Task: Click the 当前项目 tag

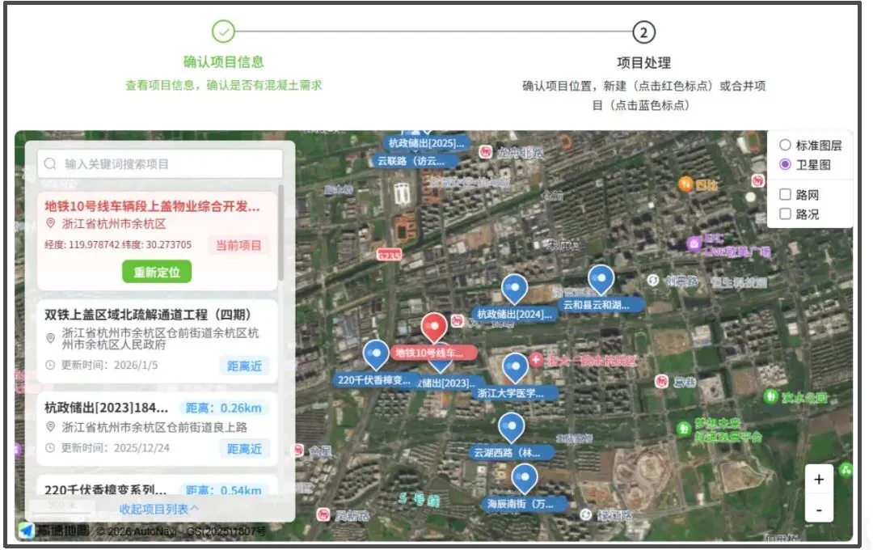Action: [238, 245]
